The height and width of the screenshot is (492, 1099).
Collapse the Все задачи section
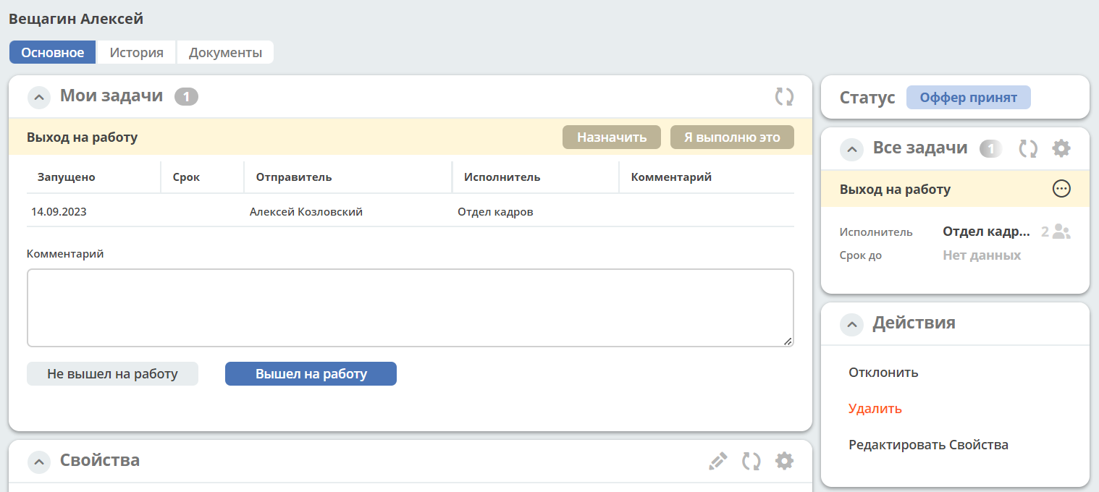pos(851,149)
